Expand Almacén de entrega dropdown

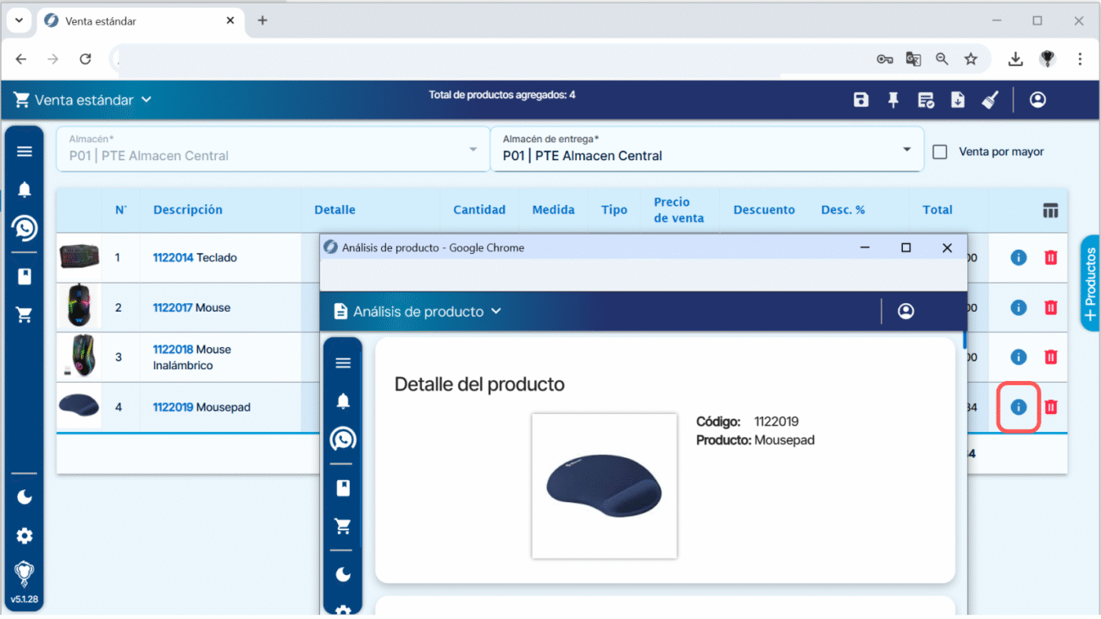[x=906, y=150]
